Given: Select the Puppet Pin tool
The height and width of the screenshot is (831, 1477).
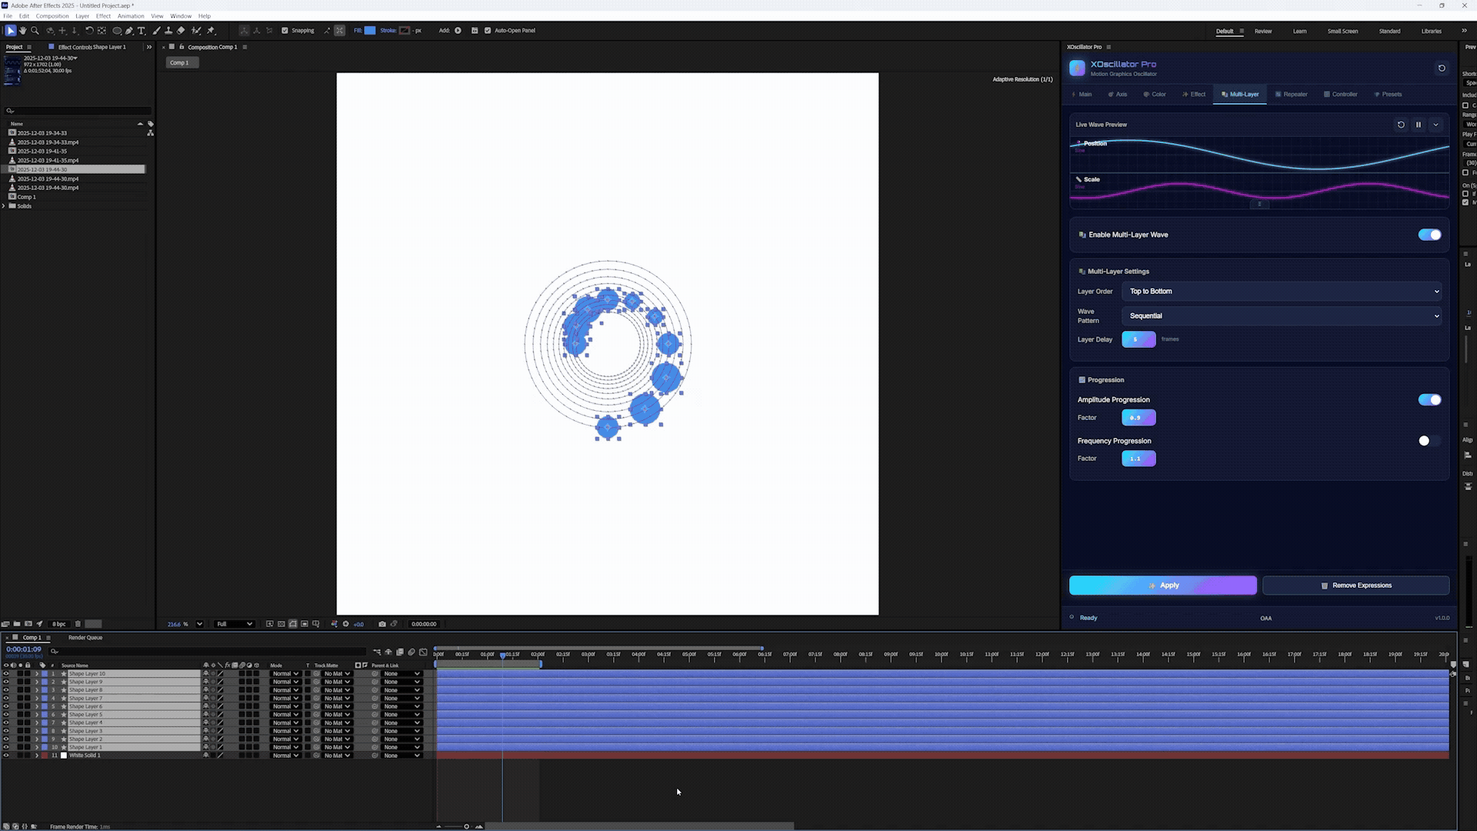Looking at the screenshot, I should pos(212,31).
